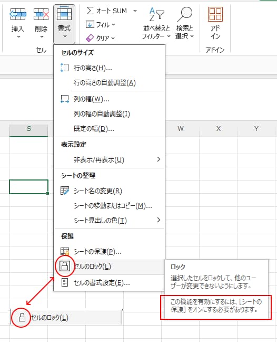Select セルのロック(L) in the format menu
This screenshot has width=277, height=342.
109,267
